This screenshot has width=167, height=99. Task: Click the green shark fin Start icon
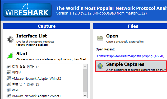(x=11, y=56)
